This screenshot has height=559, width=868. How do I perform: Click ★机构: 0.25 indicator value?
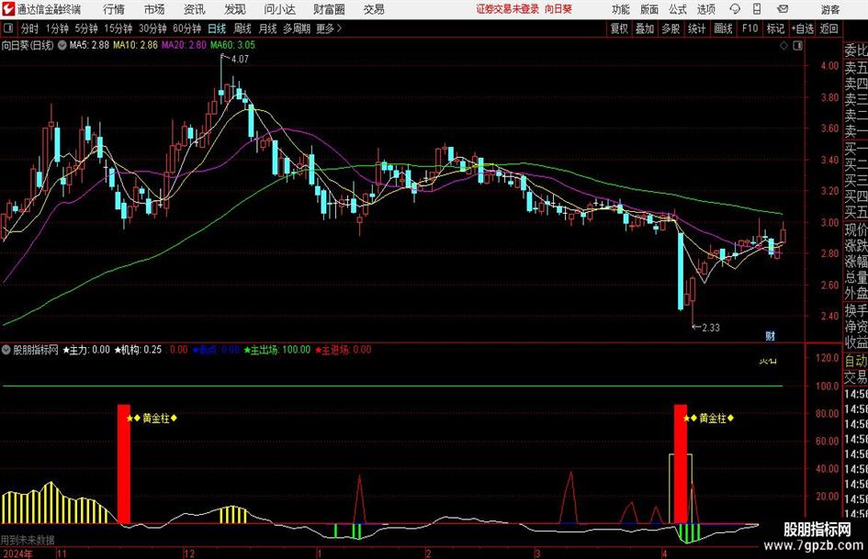[x=138, y=350]
